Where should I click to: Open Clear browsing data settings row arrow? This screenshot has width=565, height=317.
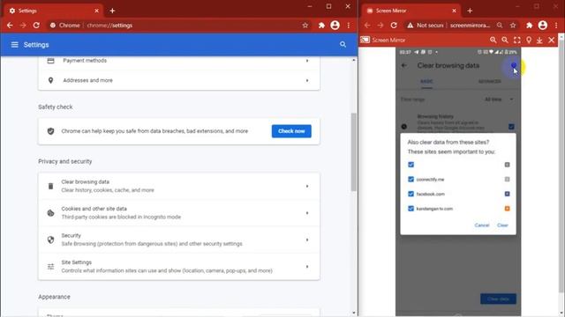[x=307, y=186]
